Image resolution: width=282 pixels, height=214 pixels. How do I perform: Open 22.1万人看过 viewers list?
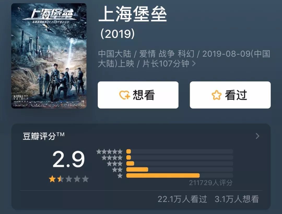click(x=182, y=199)
